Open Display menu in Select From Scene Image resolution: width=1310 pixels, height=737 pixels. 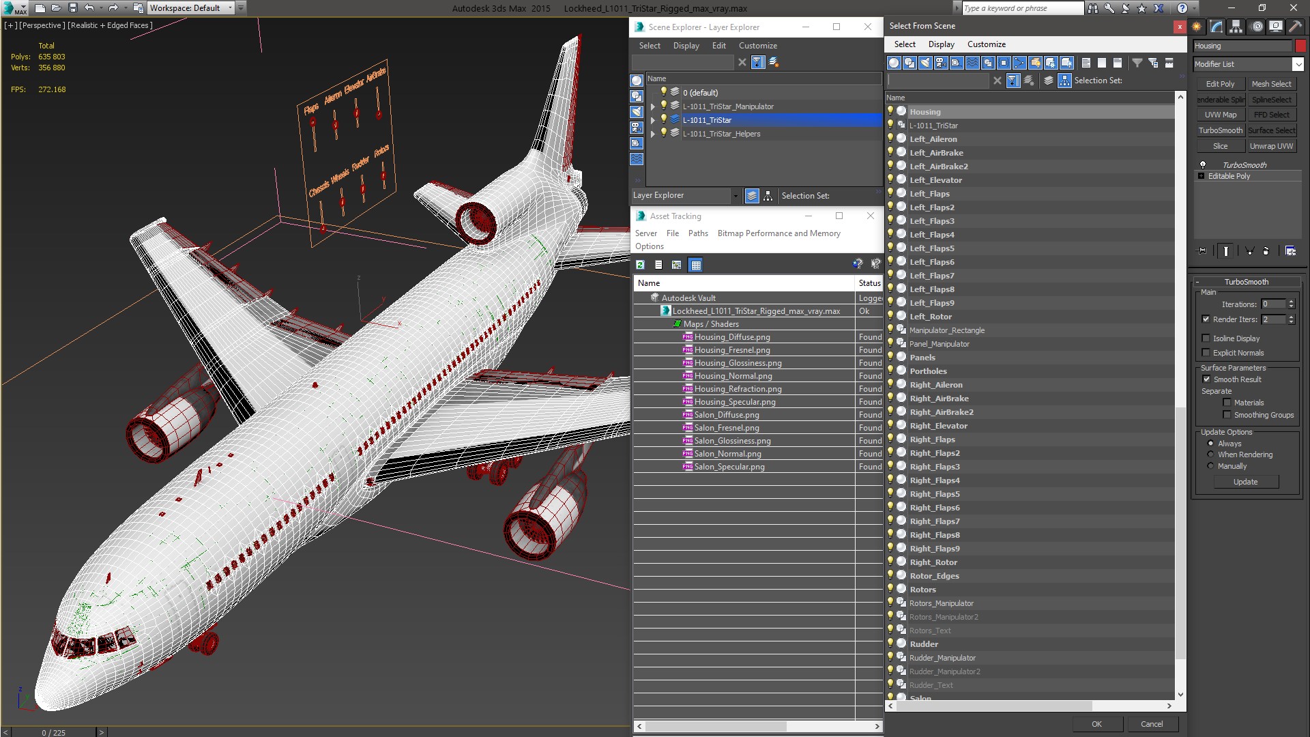[941, 44]
